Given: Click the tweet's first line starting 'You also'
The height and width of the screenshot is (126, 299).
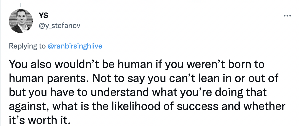Looking at the screenshot, I should point(136,64).
